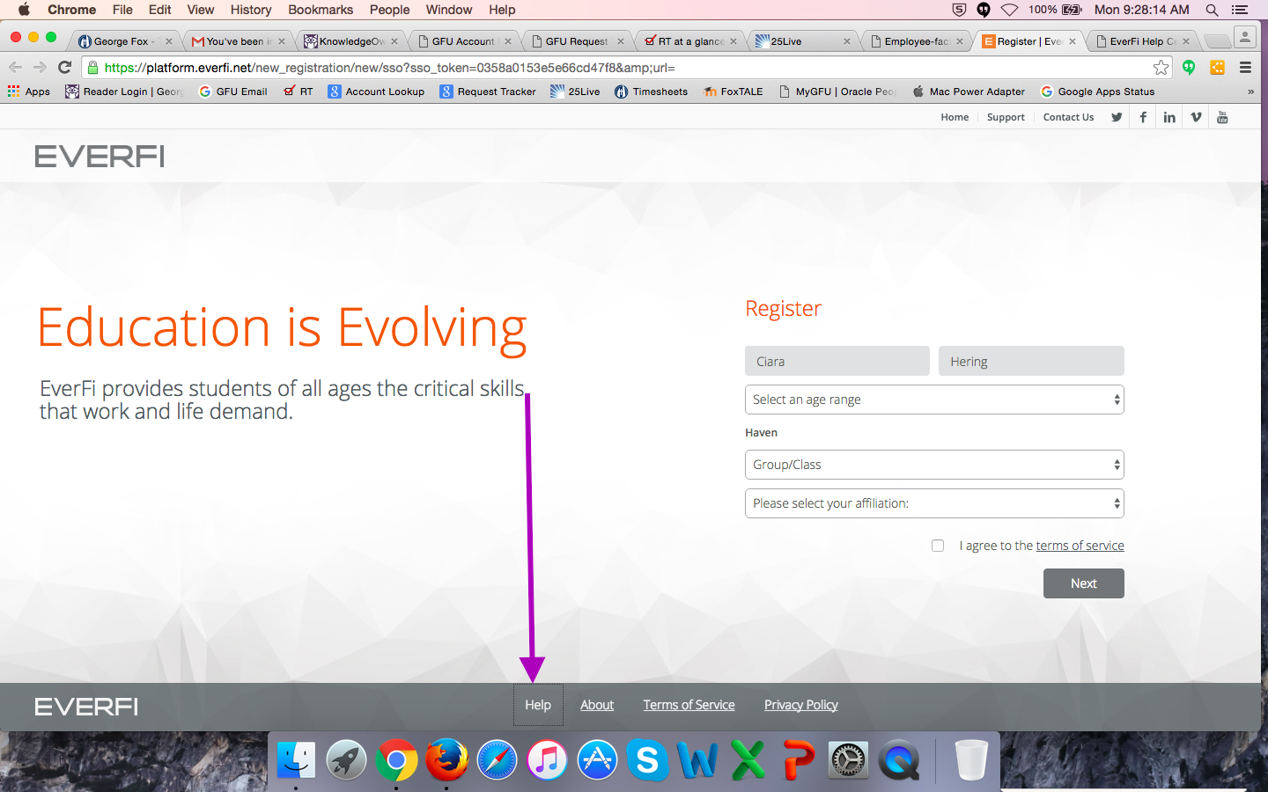Expand the age range dropdown
This screenshot has height=792, width=1268.
[x=934, y=400]
